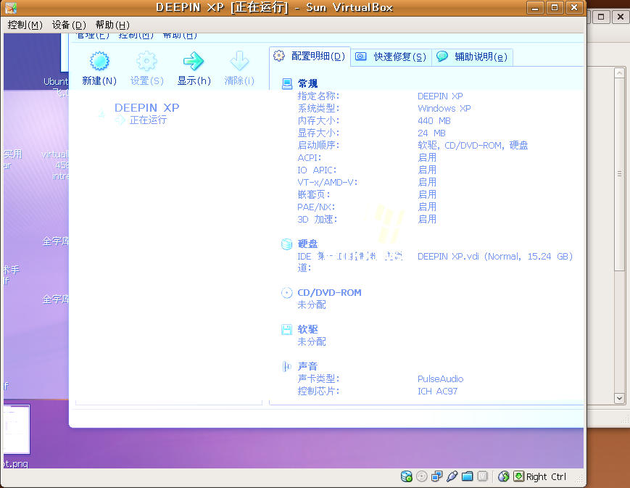Screen dimensions: 630x488
Task: Click the scroll down arrow in background window
Action: coord(619,398)
